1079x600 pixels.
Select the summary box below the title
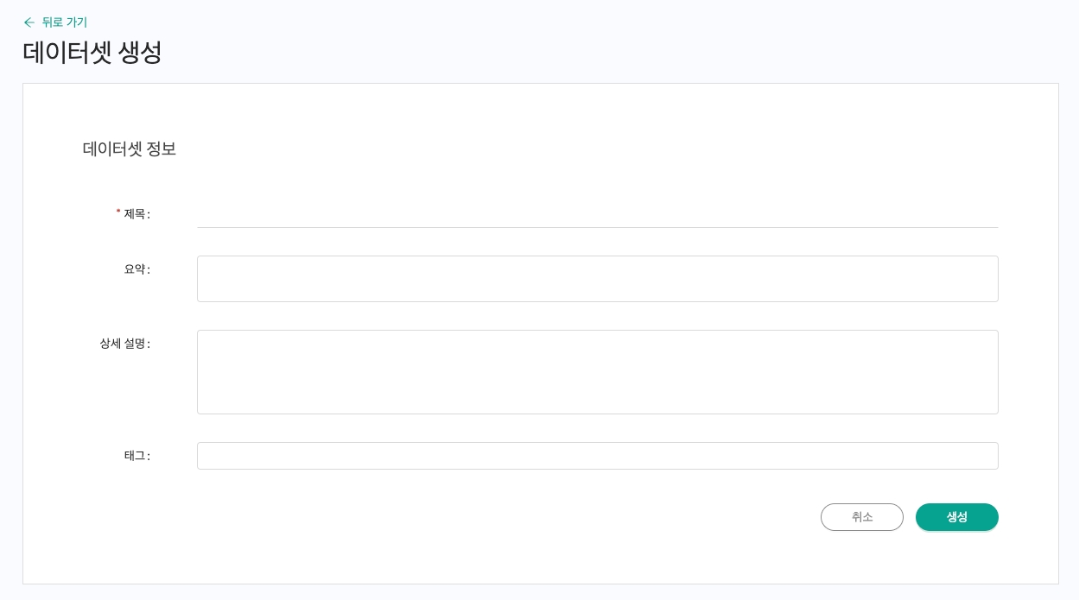click(597, 279)
